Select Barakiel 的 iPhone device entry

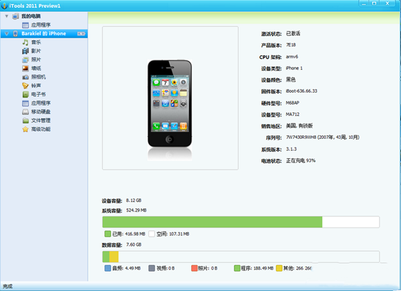click(43, 33)
